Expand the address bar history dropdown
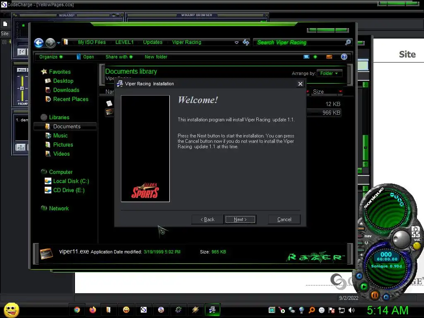Viewport: 424px width, 318px height. pos(236,43)
